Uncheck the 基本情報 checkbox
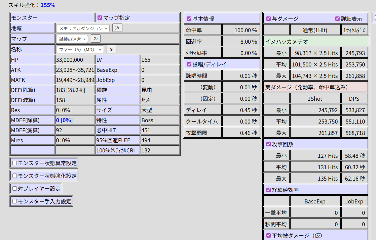376x240 pixels. 189,19
